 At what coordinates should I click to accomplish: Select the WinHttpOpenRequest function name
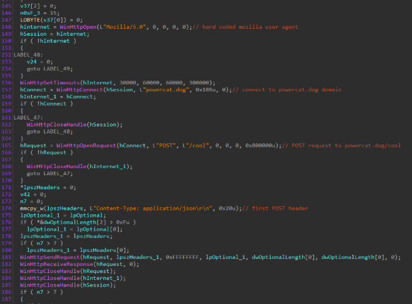pos(86,146)
